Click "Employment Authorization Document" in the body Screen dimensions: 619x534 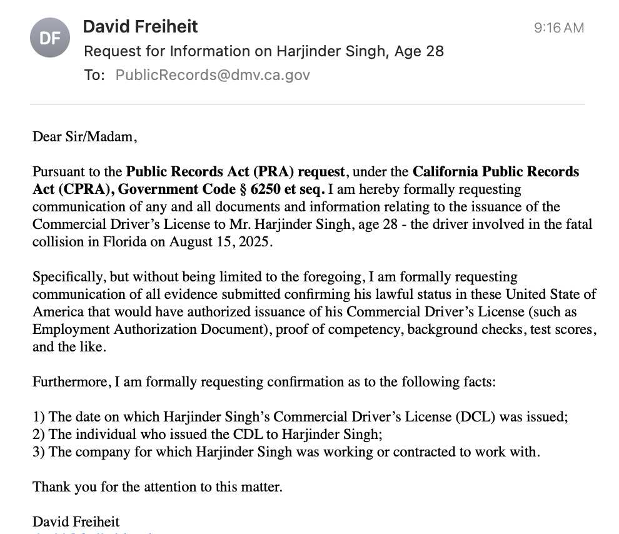[x=151, y=329]
